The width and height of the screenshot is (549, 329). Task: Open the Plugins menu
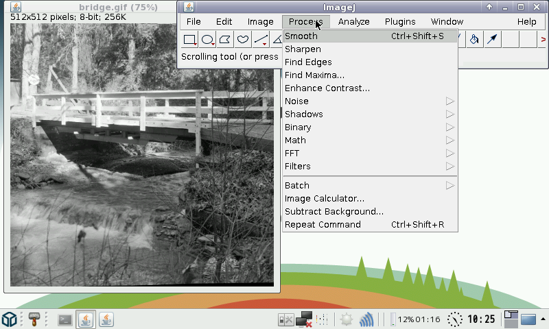[x=400, y=22]
